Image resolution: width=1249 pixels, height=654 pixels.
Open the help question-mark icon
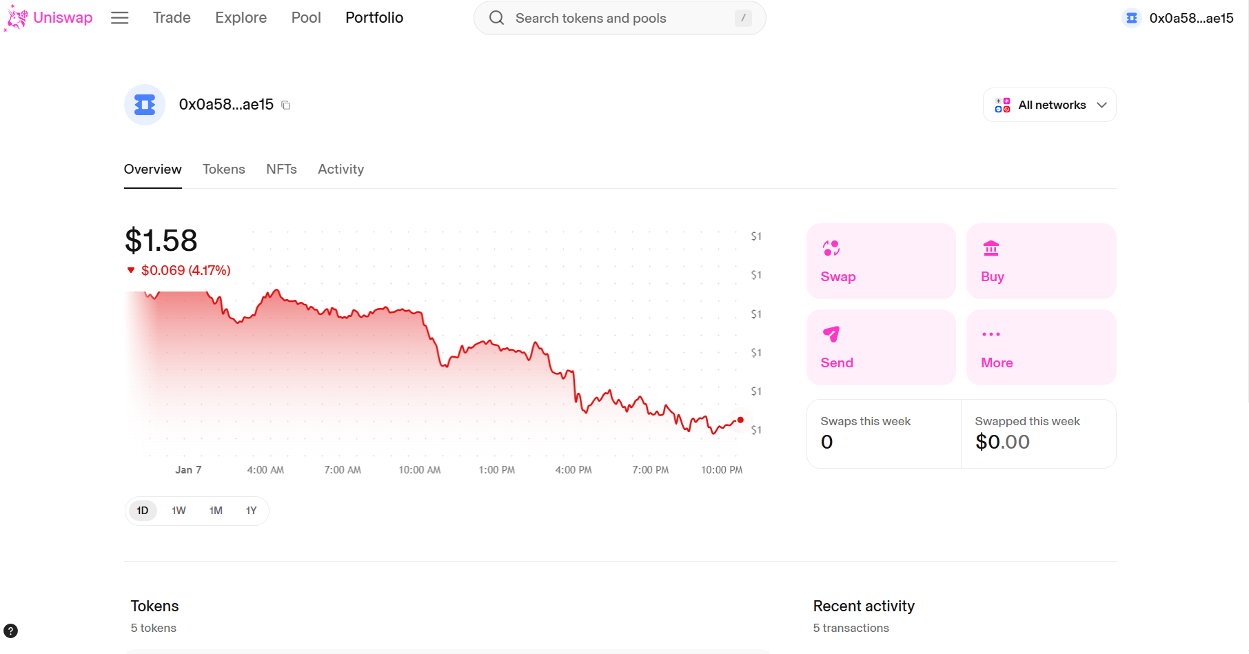(x=11, y=630)
